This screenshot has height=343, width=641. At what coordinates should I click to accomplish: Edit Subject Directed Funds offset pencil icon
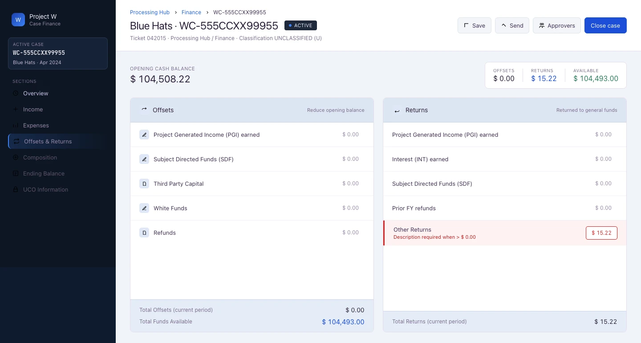pos(144,159)
